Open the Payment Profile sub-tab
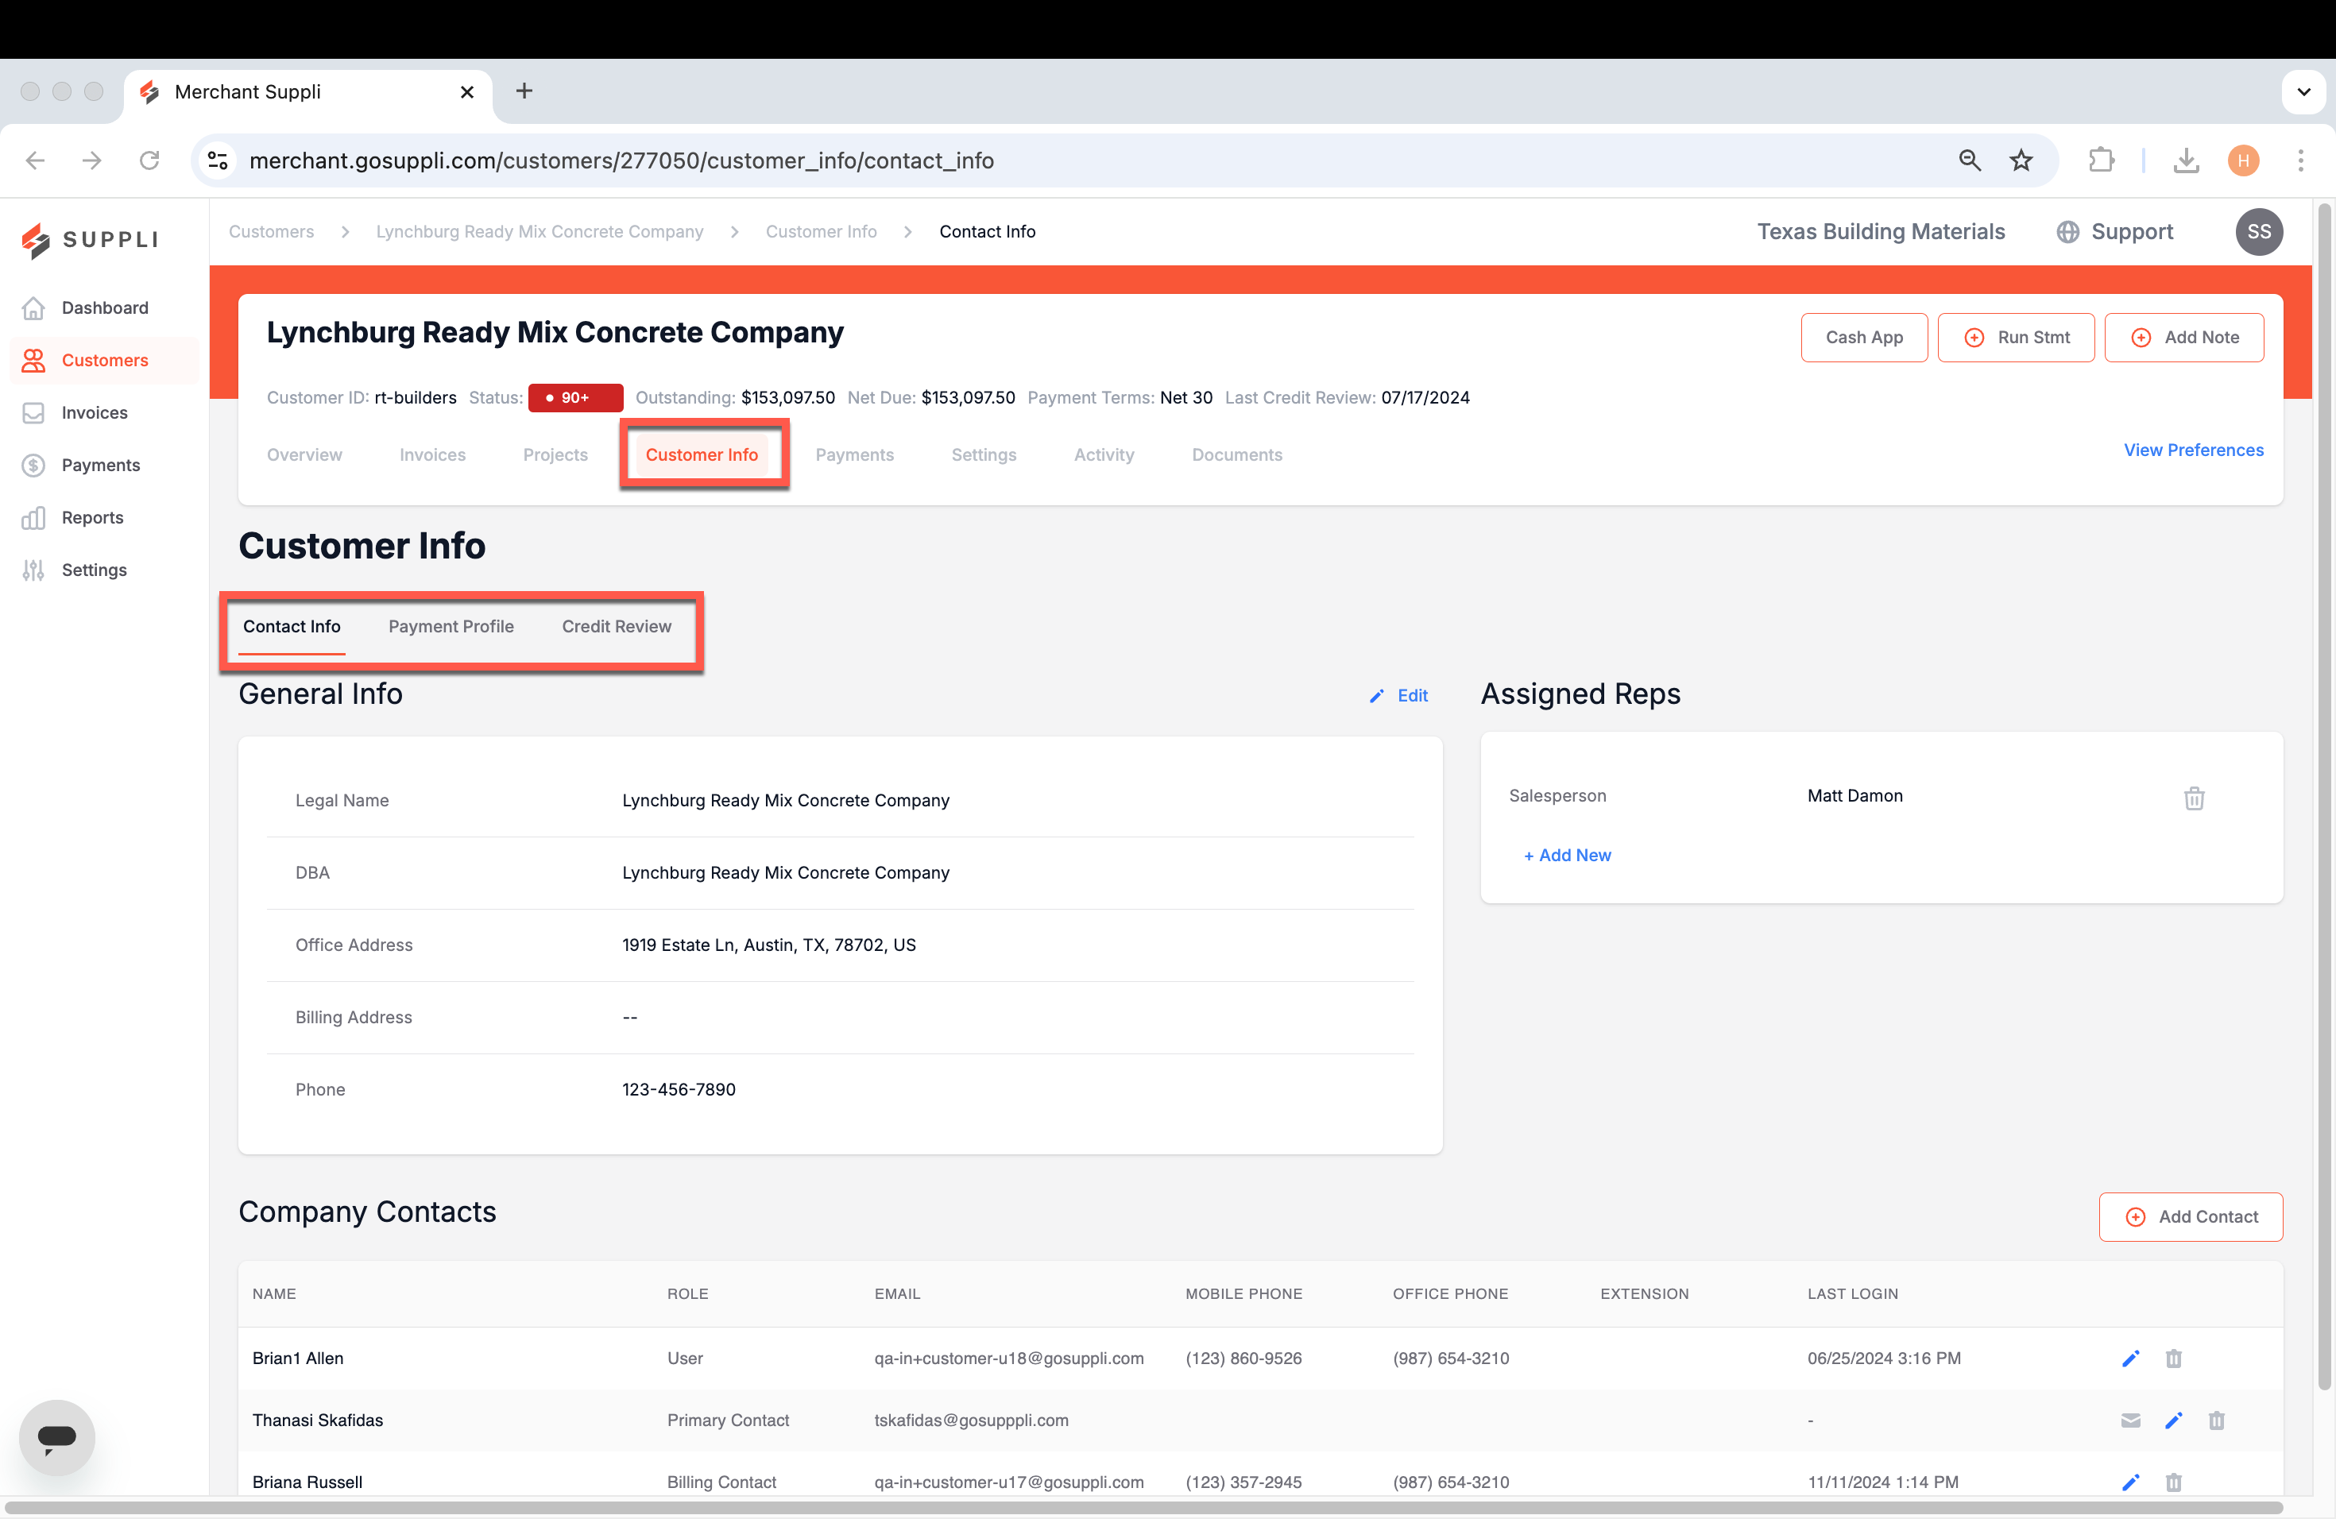Image resolution: width=2336 pixels, height=1519 pixels. point(451,626)
